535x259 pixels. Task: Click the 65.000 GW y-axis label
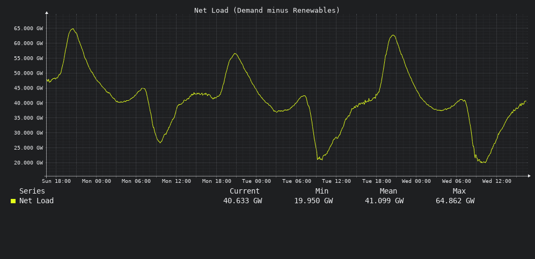click(x=28, y=28)
